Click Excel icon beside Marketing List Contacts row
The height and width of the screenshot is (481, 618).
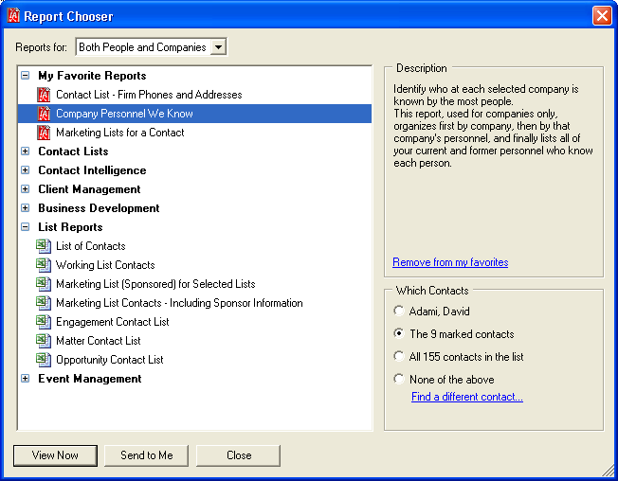point(44,303)
